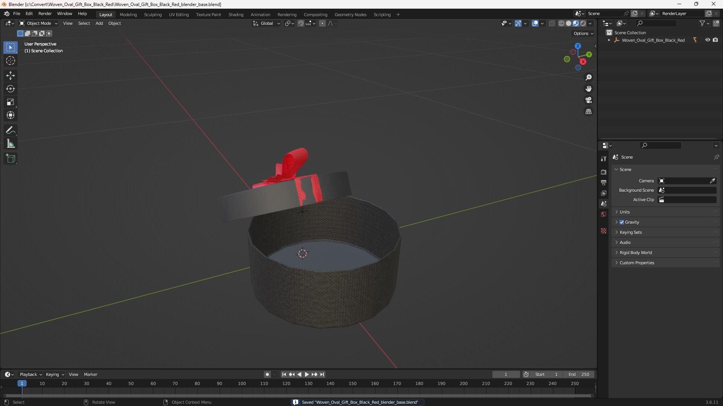The width and height of the screenshot is (723, 406).
Task: Expand the Audio panel
Action: (665, 242)
